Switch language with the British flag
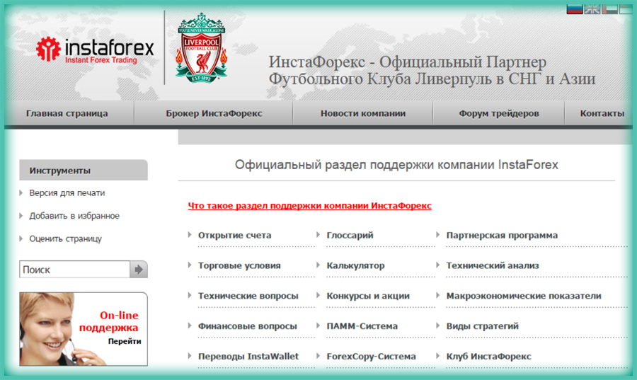Image resolution: width=637 pixels, height=380 pixels. [592, 10]
